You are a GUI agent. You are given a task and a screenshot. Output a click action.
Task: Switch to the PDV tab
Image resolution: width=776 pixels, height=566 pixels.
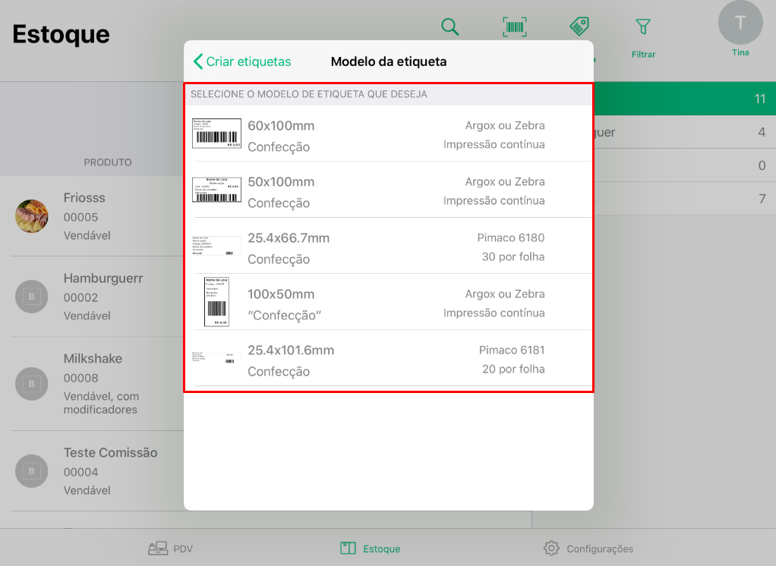point(171,549)
